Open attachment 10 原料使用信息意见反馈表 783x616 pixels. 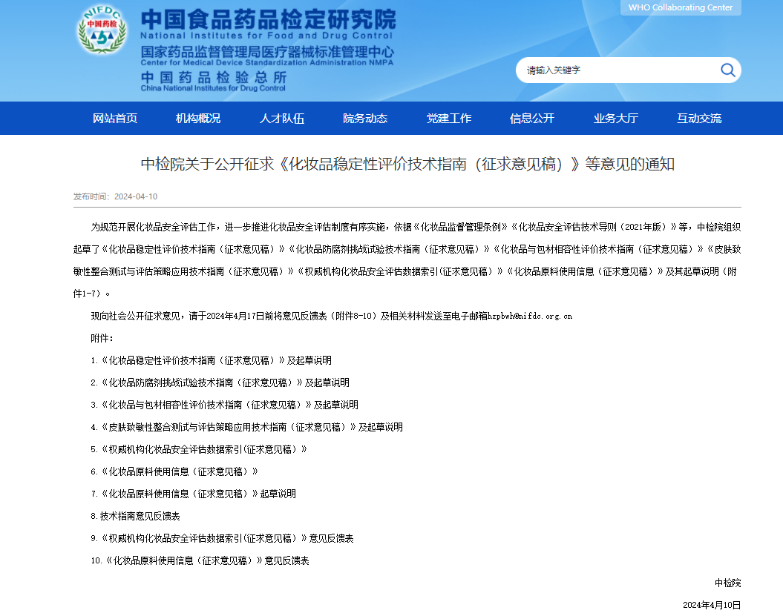point(200,560)
